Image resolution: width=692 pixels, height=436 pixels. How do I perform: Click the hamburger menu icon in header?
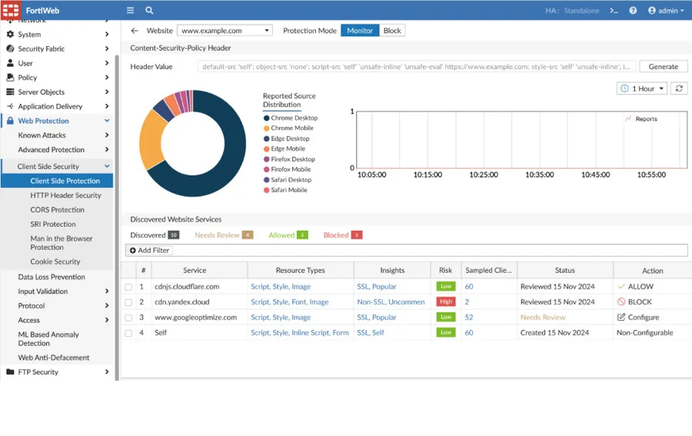[x=130, y=11]
